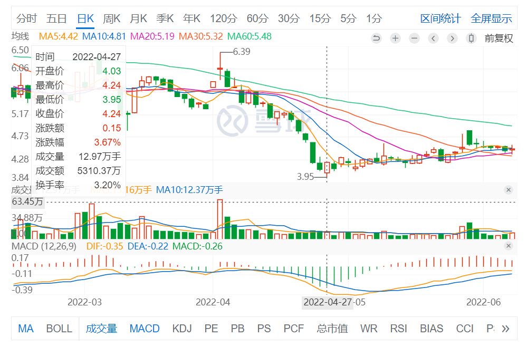
Task: Enable the KDJ indicator
Action: pyautogui.click(x=182, y=329)
